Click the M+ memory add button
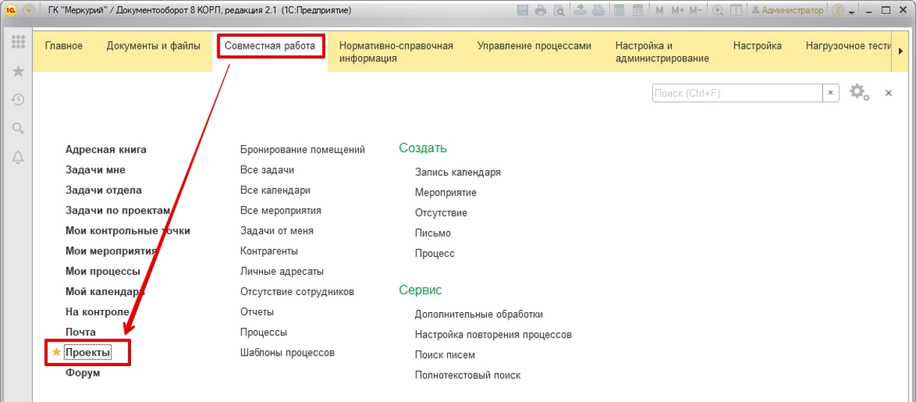 tap(678, 10)
